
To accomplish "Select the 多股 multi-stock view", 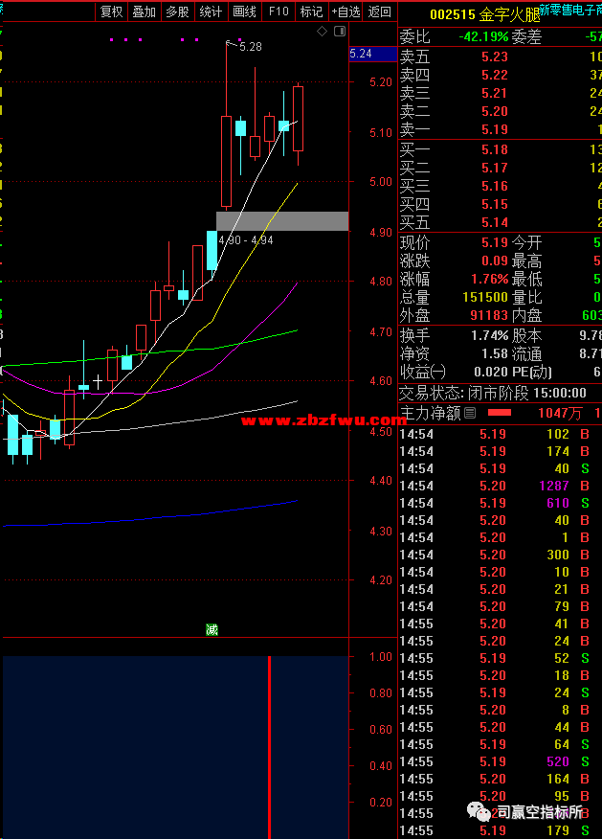I will click(x=177, y=11).
